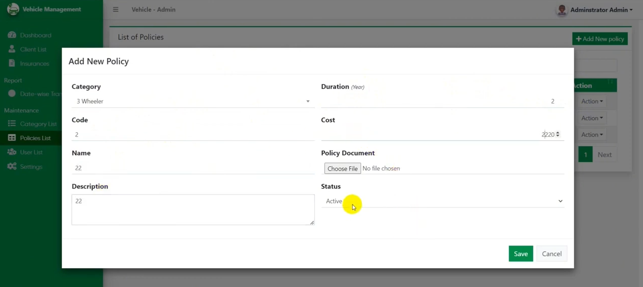
Task: Save the new policy
Action: coord(521,254)
